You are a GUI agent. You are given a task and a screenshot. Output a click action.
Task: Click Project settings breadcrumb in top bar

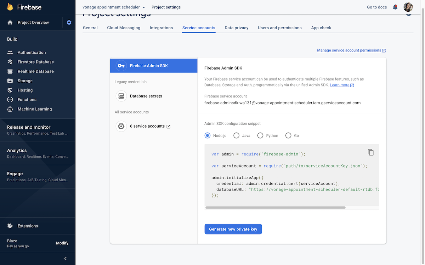pos(166,7)
